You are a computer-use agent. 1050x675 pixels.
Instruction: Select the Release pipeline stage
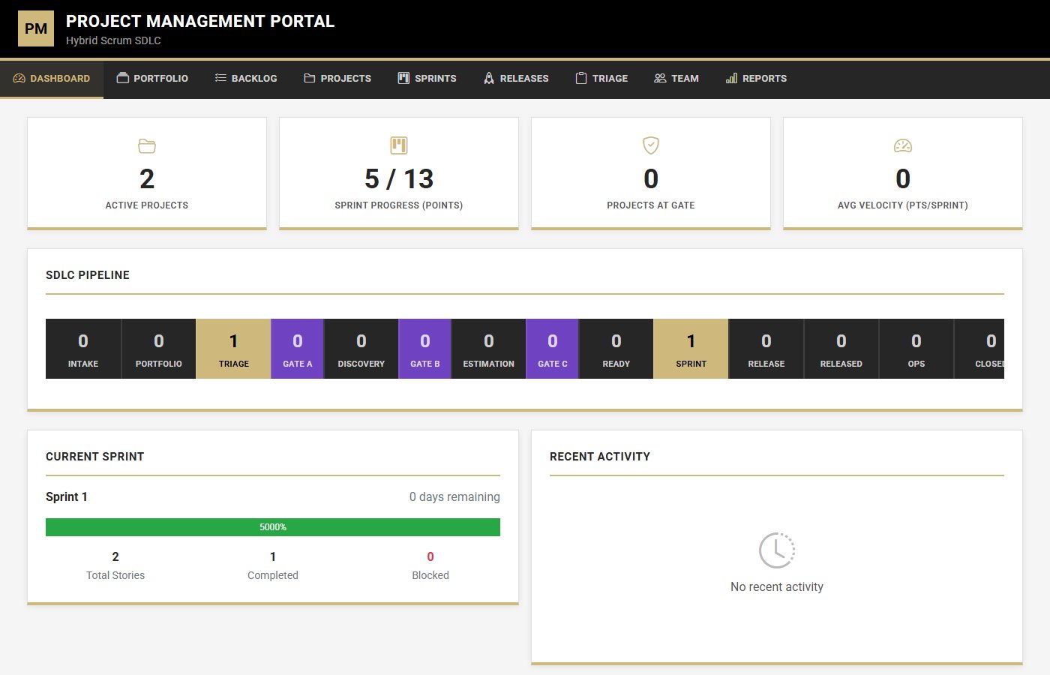click(x=766, y=349)
